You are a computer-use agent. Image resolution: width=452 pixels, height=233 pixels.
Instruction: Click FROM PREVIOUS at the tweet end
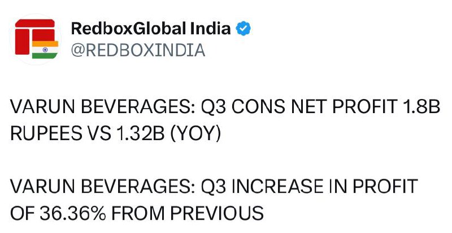(x=188, y=213)
